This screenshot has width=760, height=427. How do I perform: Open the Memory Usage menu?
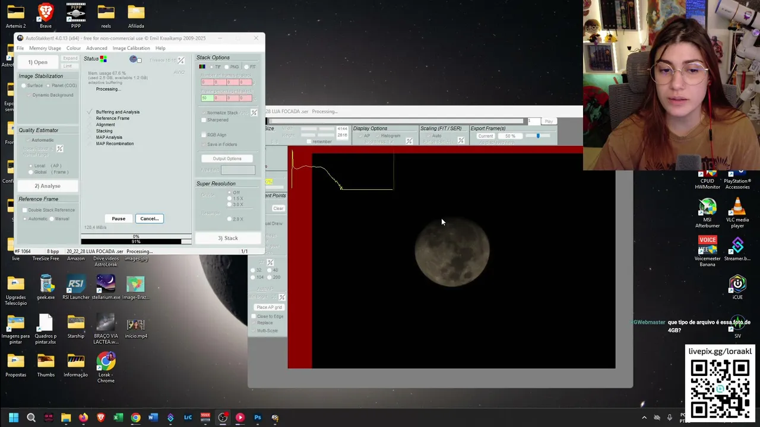45,48
